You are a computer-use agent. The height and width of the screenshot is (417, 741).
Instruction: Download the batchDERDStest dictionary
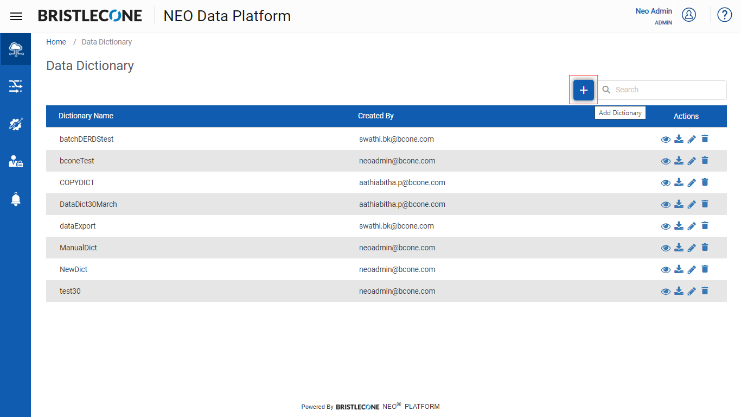tap(679, 139)
